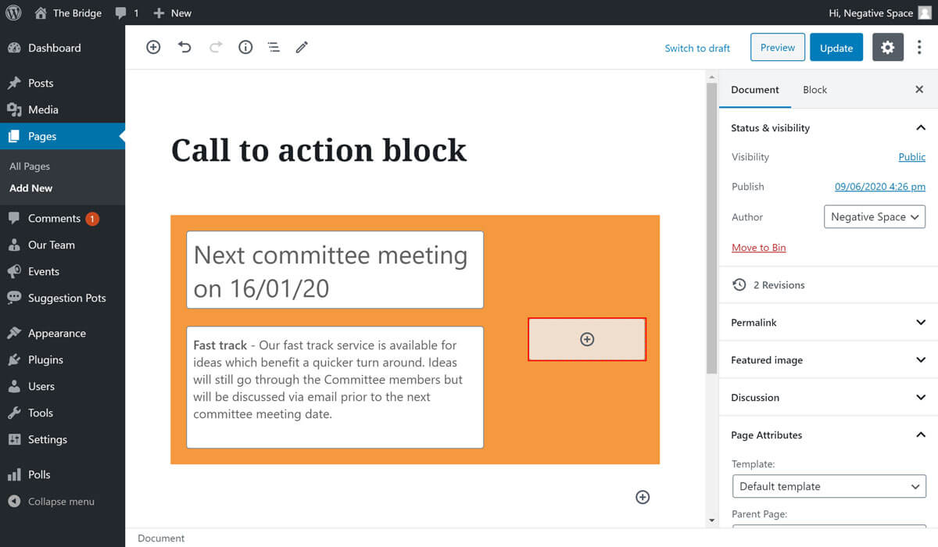938x547 pixels.
Task: Open the content structure info icon
Action: pos(245,48)
